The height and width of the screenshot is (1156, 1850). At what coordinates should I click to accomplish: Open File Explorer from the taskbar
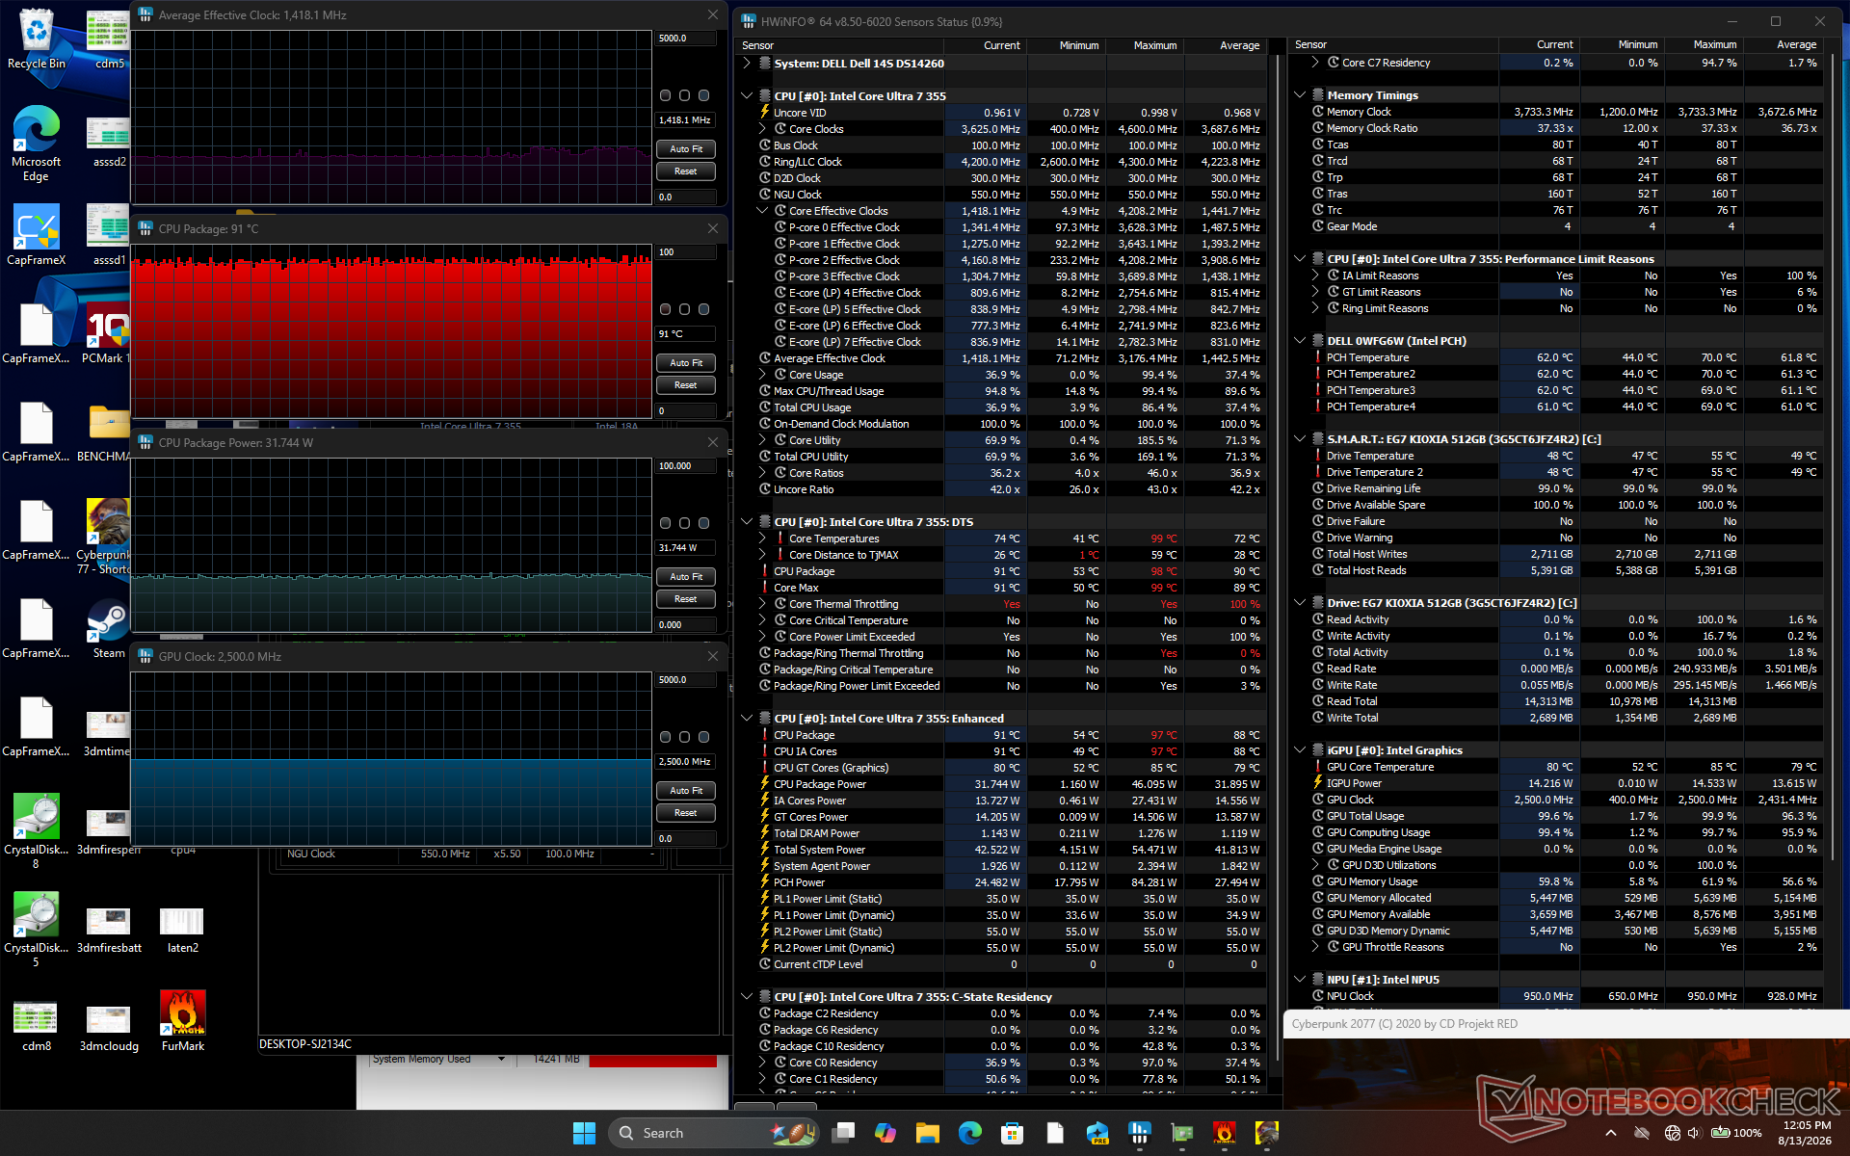pos(928,1133)
